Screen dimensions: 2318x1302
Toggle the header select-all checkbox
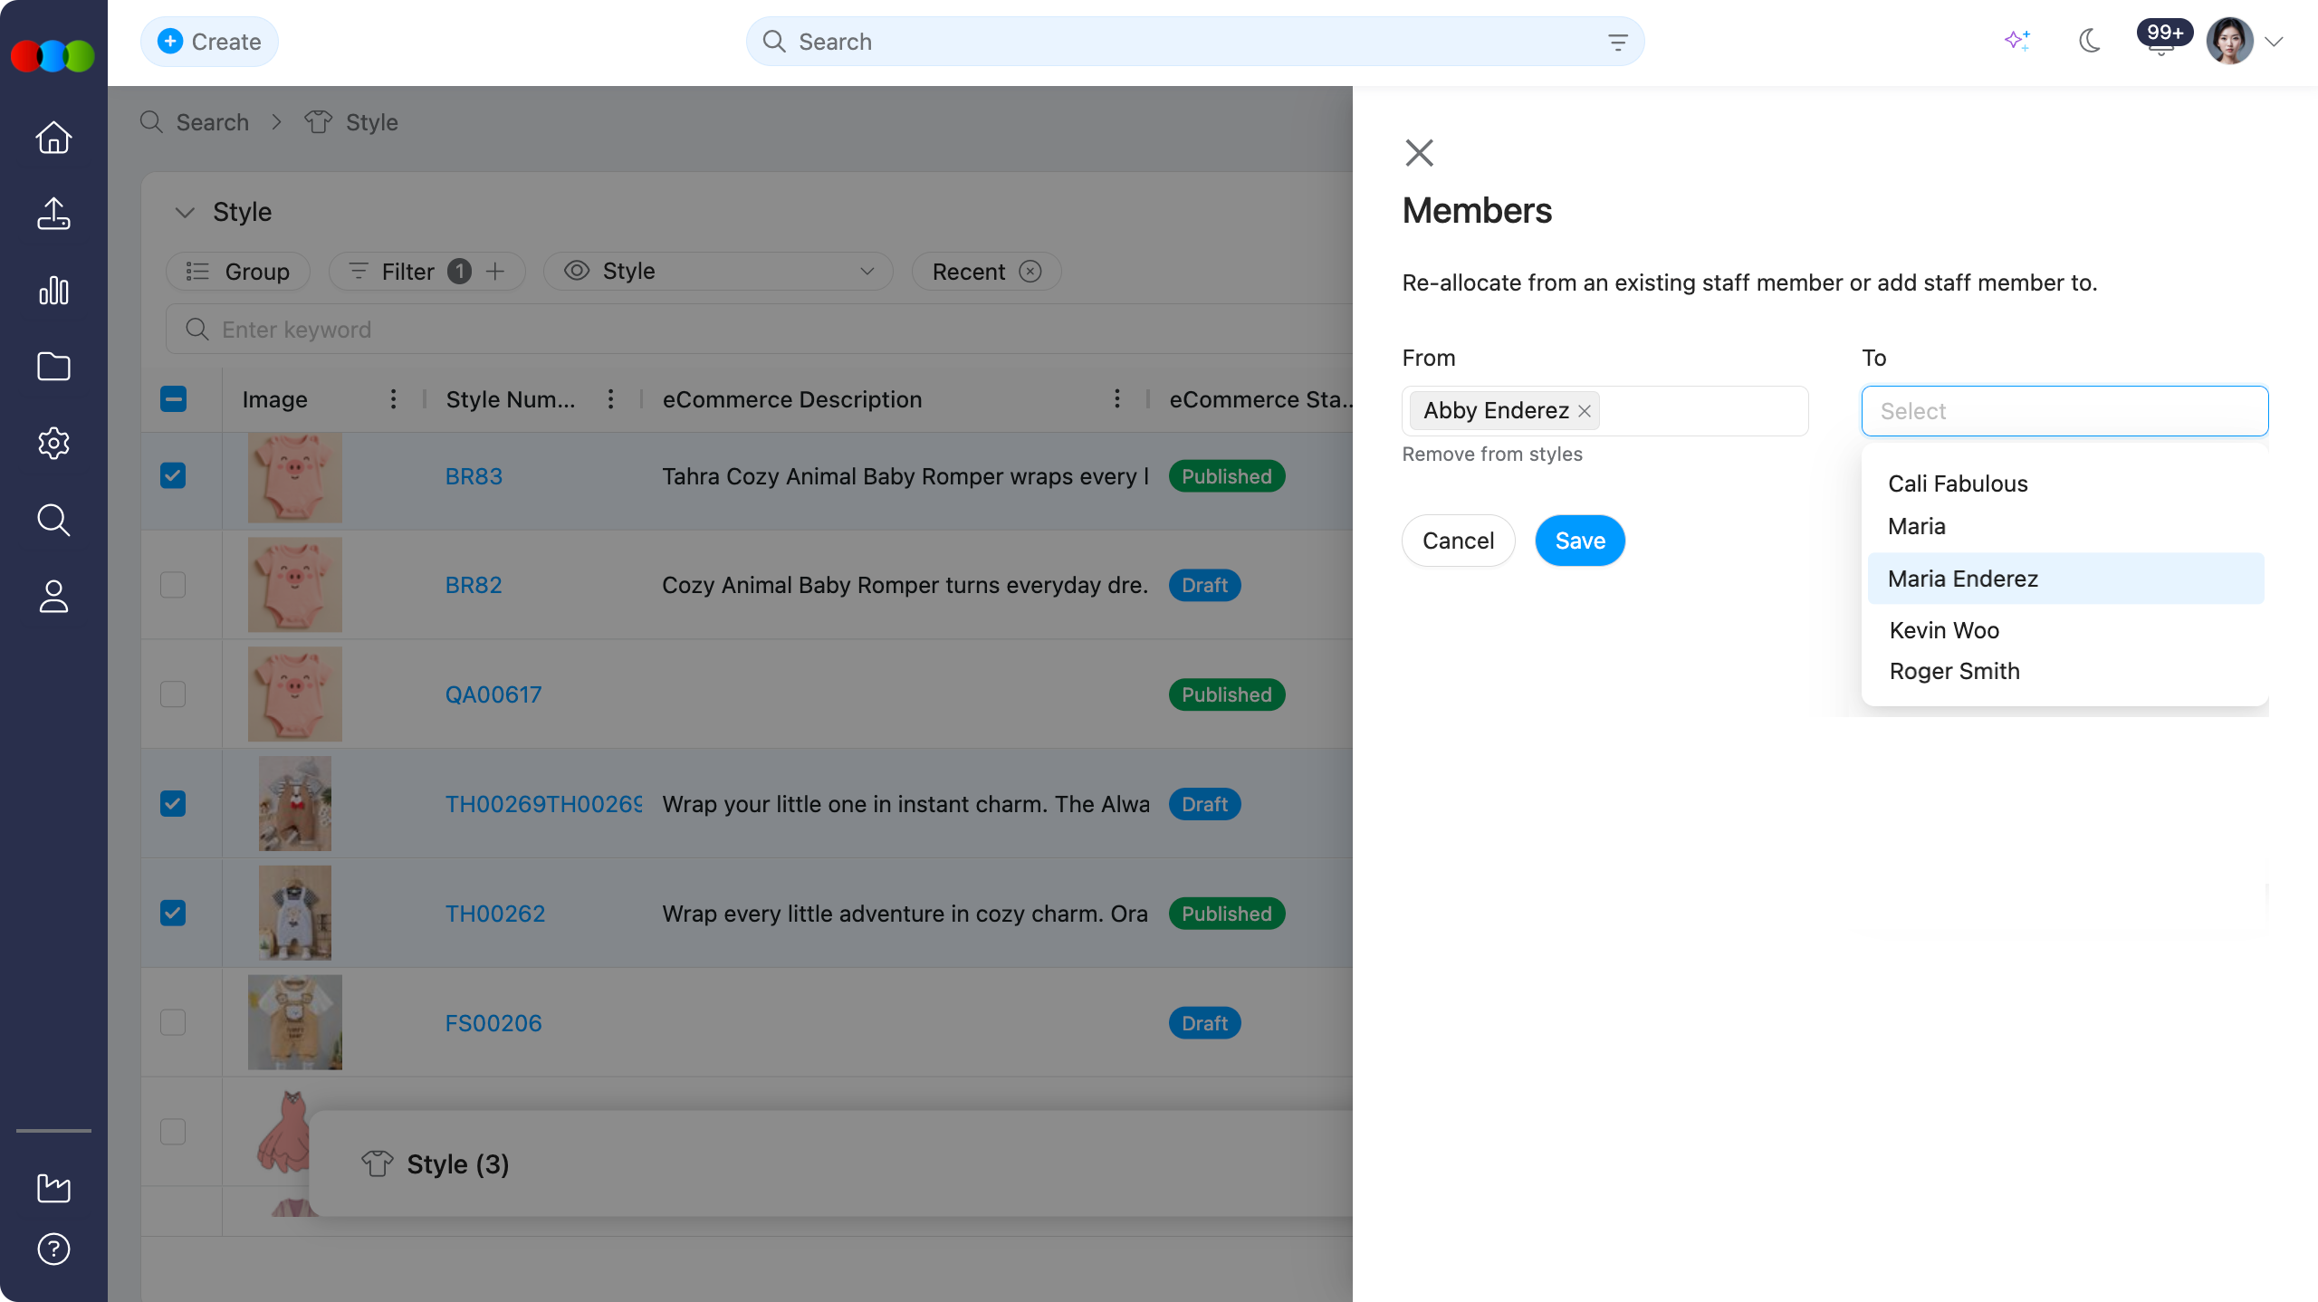point(173,398)
